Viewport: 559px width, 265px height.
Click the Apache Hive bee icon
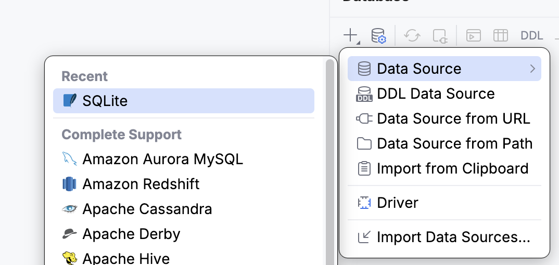pyautogui.click(x=70, y=258)
